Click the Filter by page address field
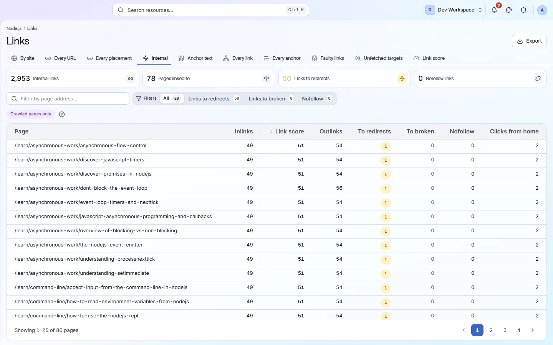This screenshot has width=553, height=345. click(x=68, y=99)
